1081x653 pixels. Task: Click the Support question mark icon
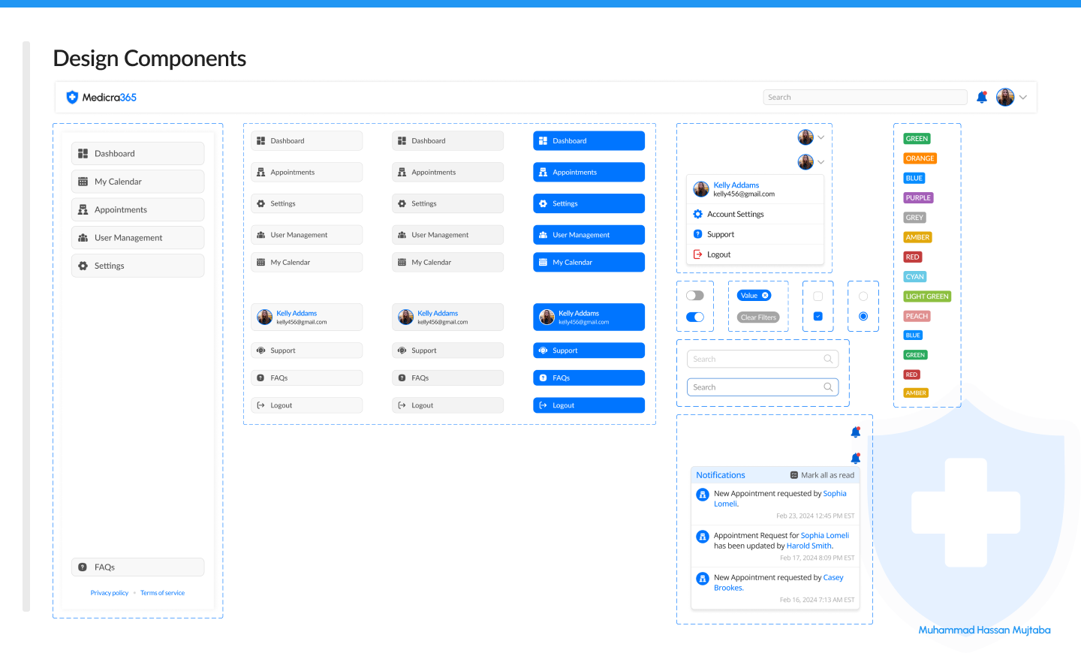pyautogui.click(x=699, y=233)
